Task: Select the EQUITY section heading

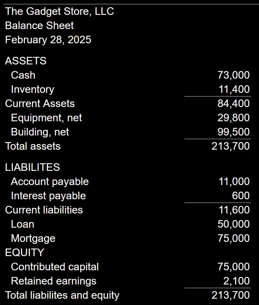Action: tap(25, 252)
